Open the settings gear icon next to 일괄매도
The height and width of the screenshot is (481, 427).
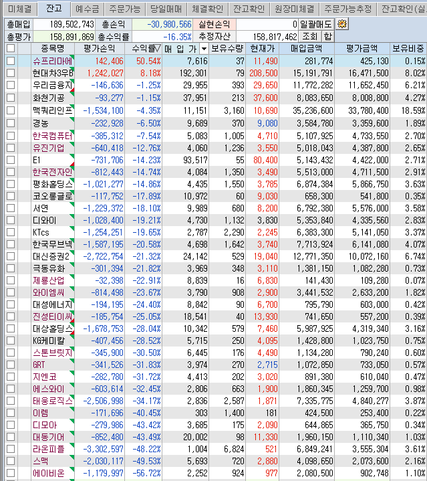[342, 24]
